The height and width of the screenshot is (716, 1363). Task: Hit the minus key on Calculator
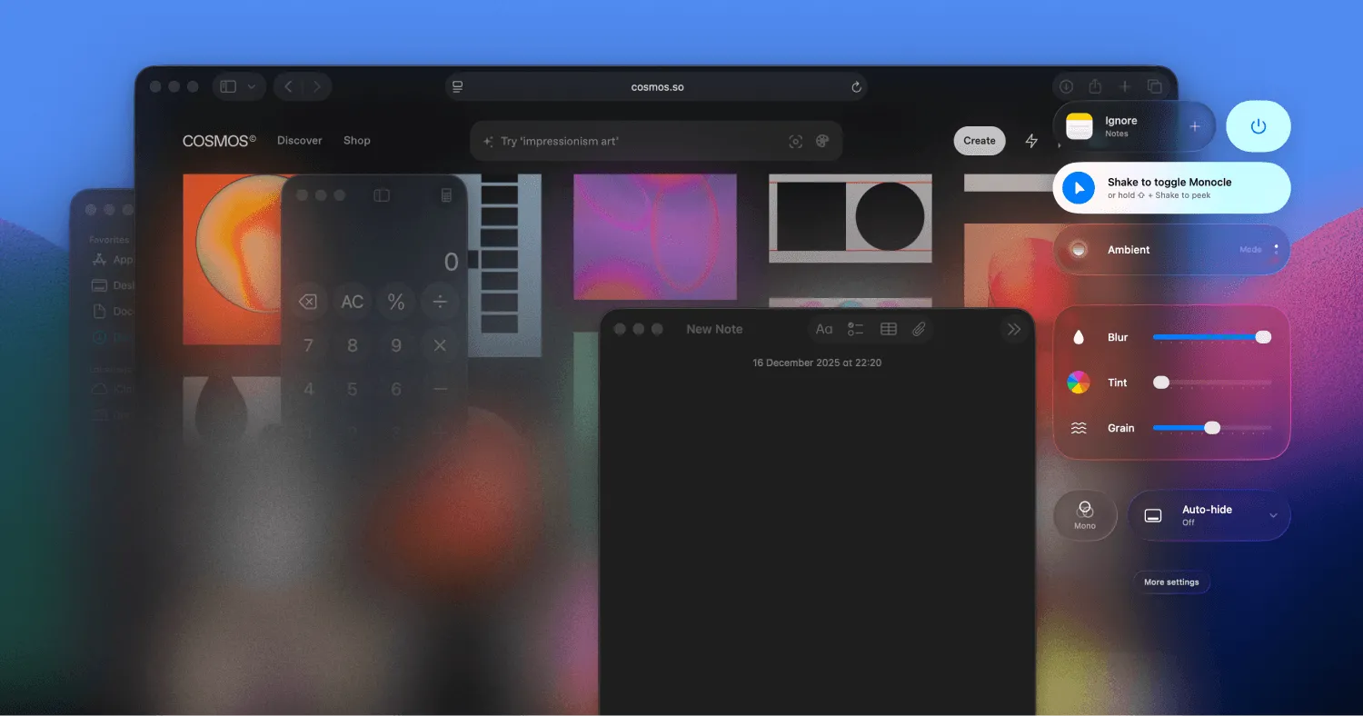441,389
